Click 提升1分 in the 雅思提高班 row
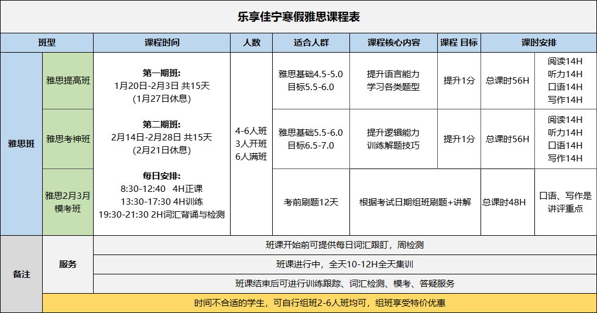This screenshot has width=597, height=313. click(459, 81)
